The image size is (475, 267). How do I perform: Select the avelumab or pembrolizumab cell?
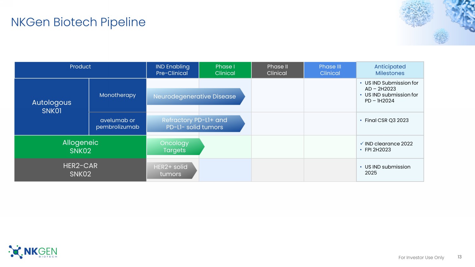(x=117, y=124)
